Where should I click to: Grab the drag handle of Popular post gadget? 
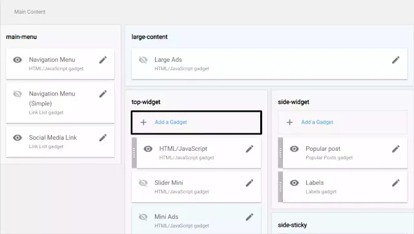coord(280,153)
